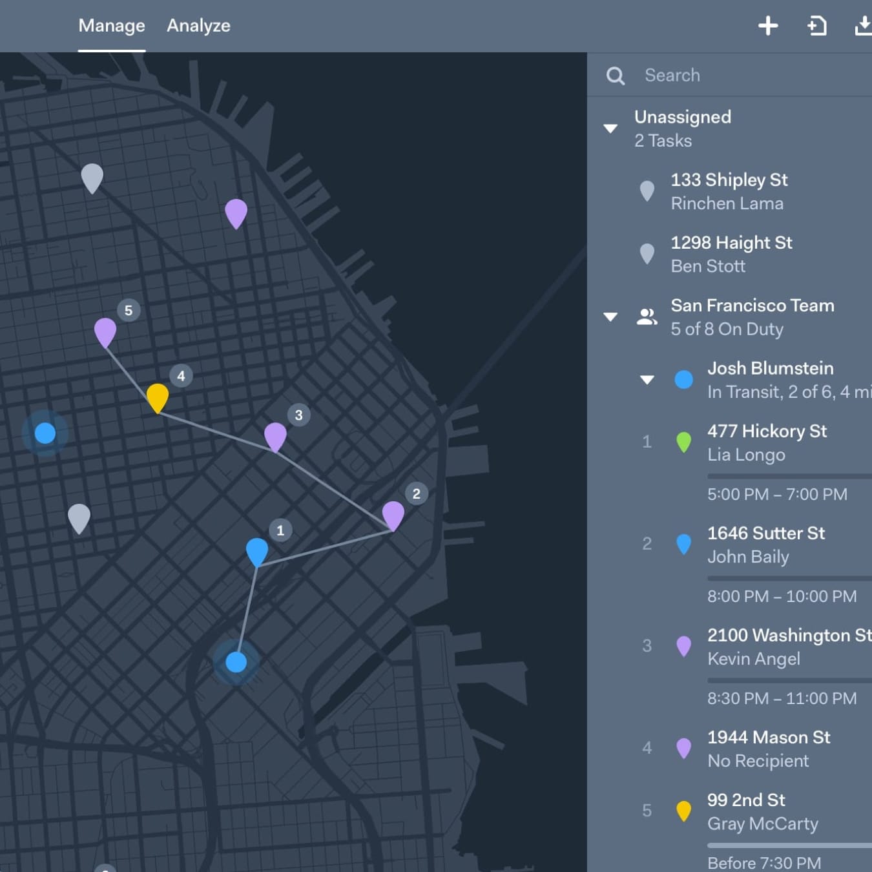Click Josh Blumstein's blue status dot

[x=683, y=379]
